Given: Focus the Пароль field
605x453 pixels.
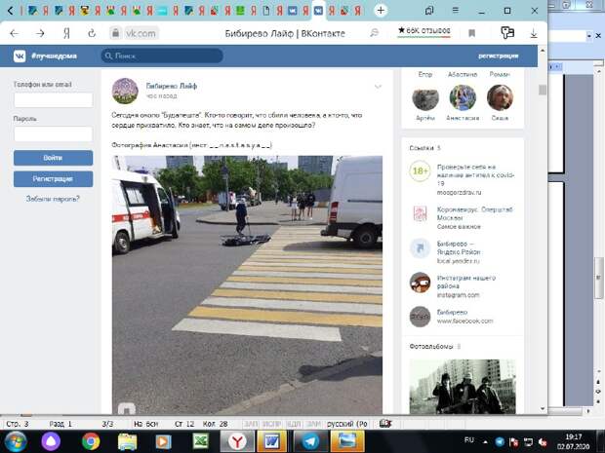Looking at the screenshot, I should (x=54, y=134).
